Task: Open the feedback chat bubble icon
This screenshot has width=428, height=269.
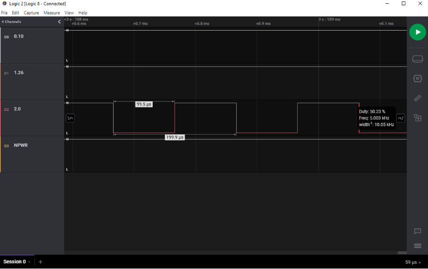Action: tap(418, 231)
